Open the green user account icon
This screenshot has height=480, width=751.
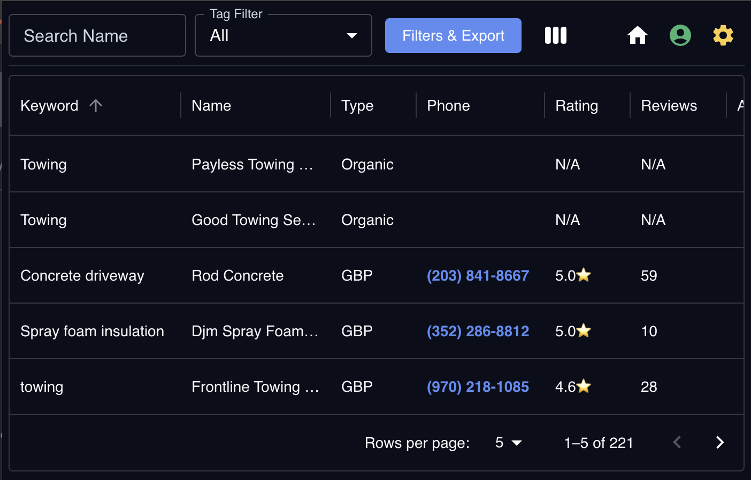[x=680, y=36]
